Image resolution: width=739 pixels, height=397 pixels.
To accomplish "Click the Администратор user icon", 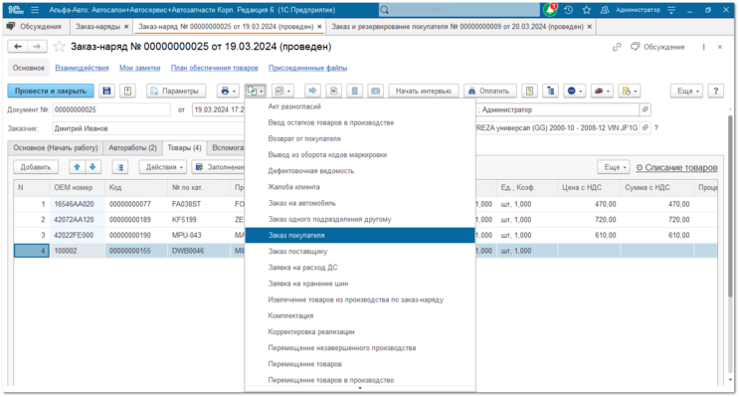I will tap(605, 9).
